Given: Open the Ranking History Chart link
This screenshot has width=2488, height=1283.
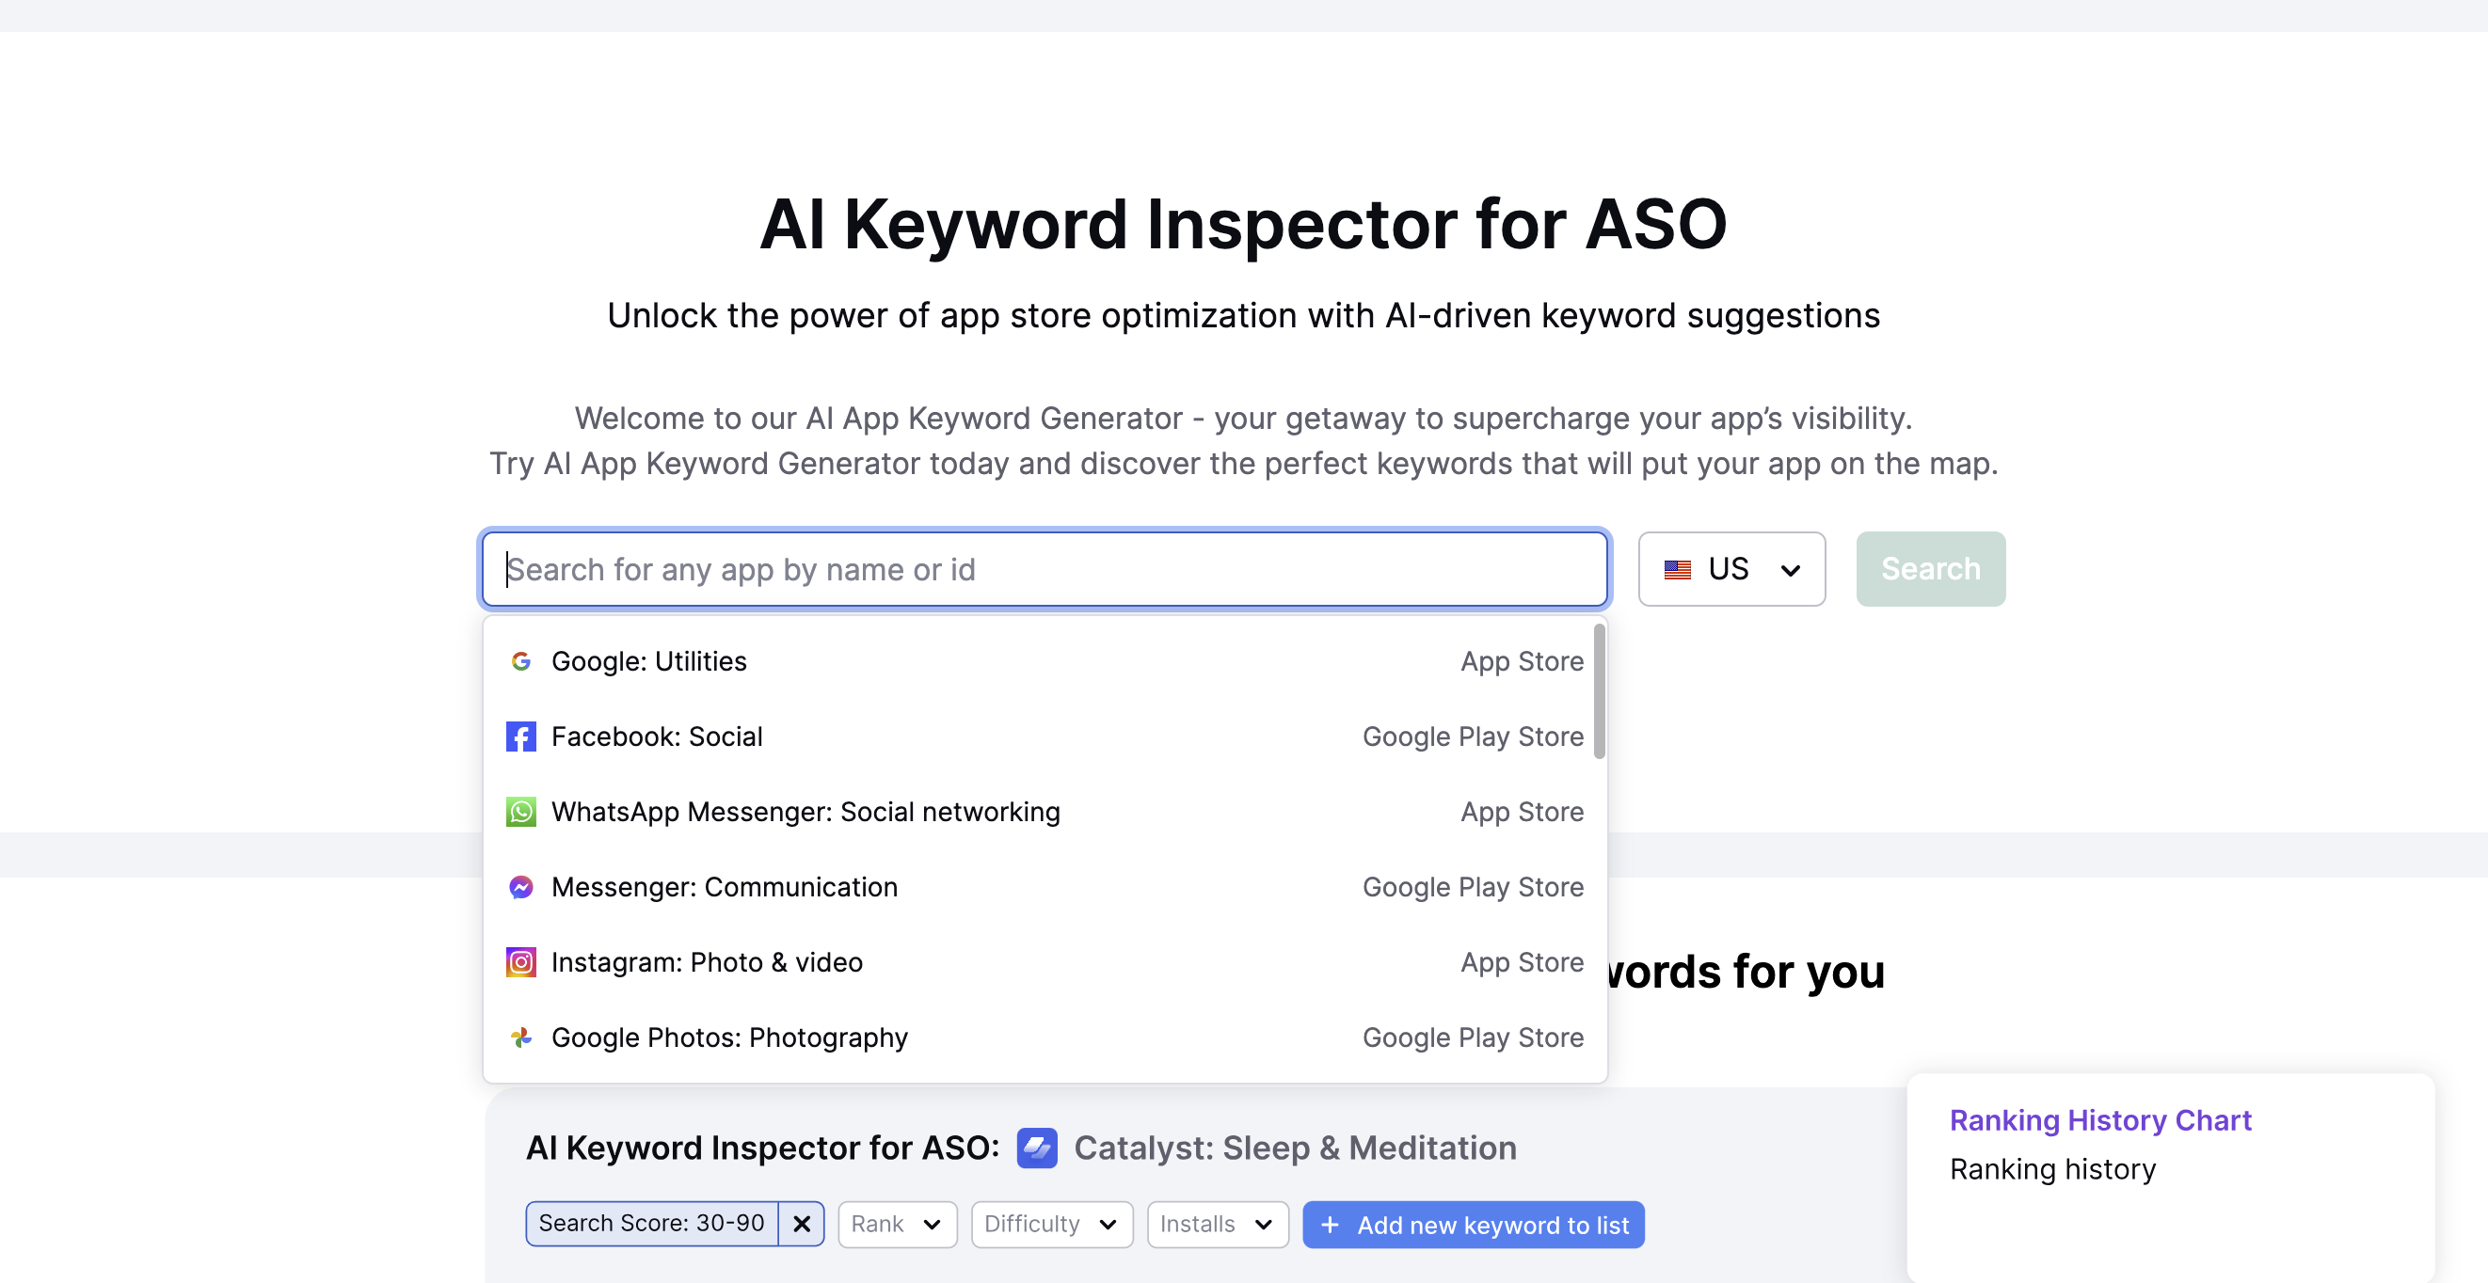Looking at the screenshot, I should pos(2100,1119).
